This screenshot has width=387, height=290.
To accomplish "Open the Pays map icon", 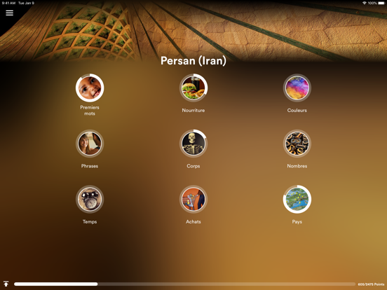I will 297,199.
